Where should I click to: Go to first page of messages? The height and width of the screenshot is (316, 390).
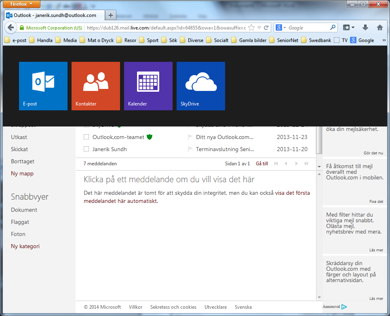coord(276,164)
